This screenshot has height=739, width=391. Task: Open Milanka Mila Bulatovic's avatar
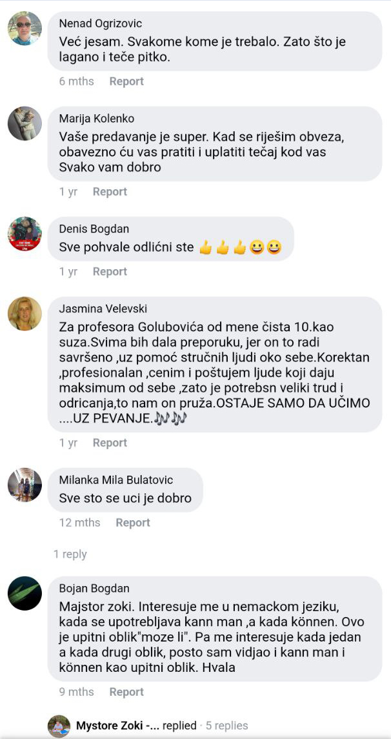tap(25, 485)
